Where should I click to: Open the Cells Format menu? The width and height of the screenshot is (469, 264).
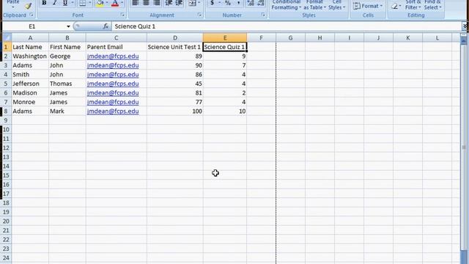tap(368, 6)
